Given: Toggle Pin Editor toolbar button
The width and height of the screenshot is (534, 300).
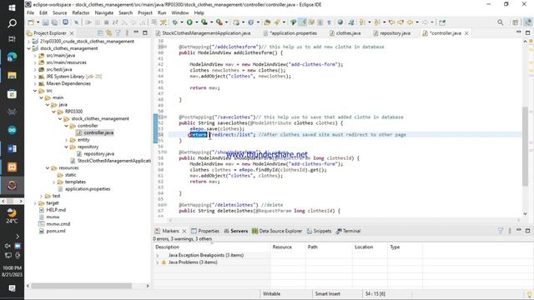Looking at the screenshot, I should coord(442,22).
